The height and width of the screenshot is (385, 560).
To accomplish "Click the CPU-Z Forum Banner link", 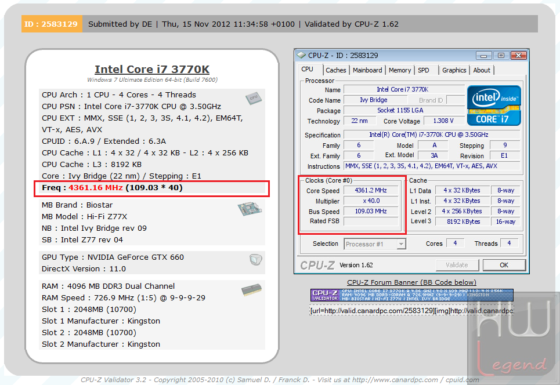I will (x=411, y=282).
